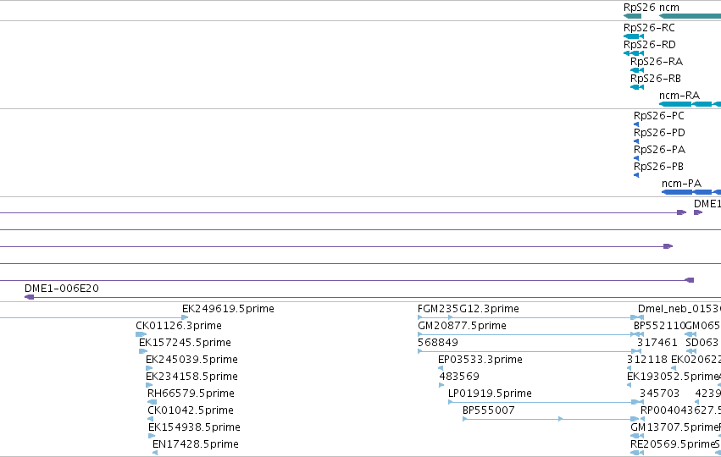
Task: Select the 317461 feature label
Action: click(657, 343)
